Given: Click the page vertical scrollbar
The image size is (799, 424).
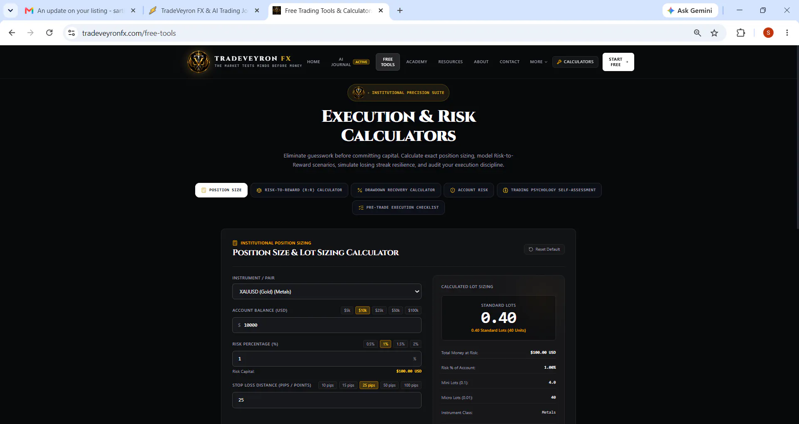Looking at the screenshot, I should pos(797,137).
